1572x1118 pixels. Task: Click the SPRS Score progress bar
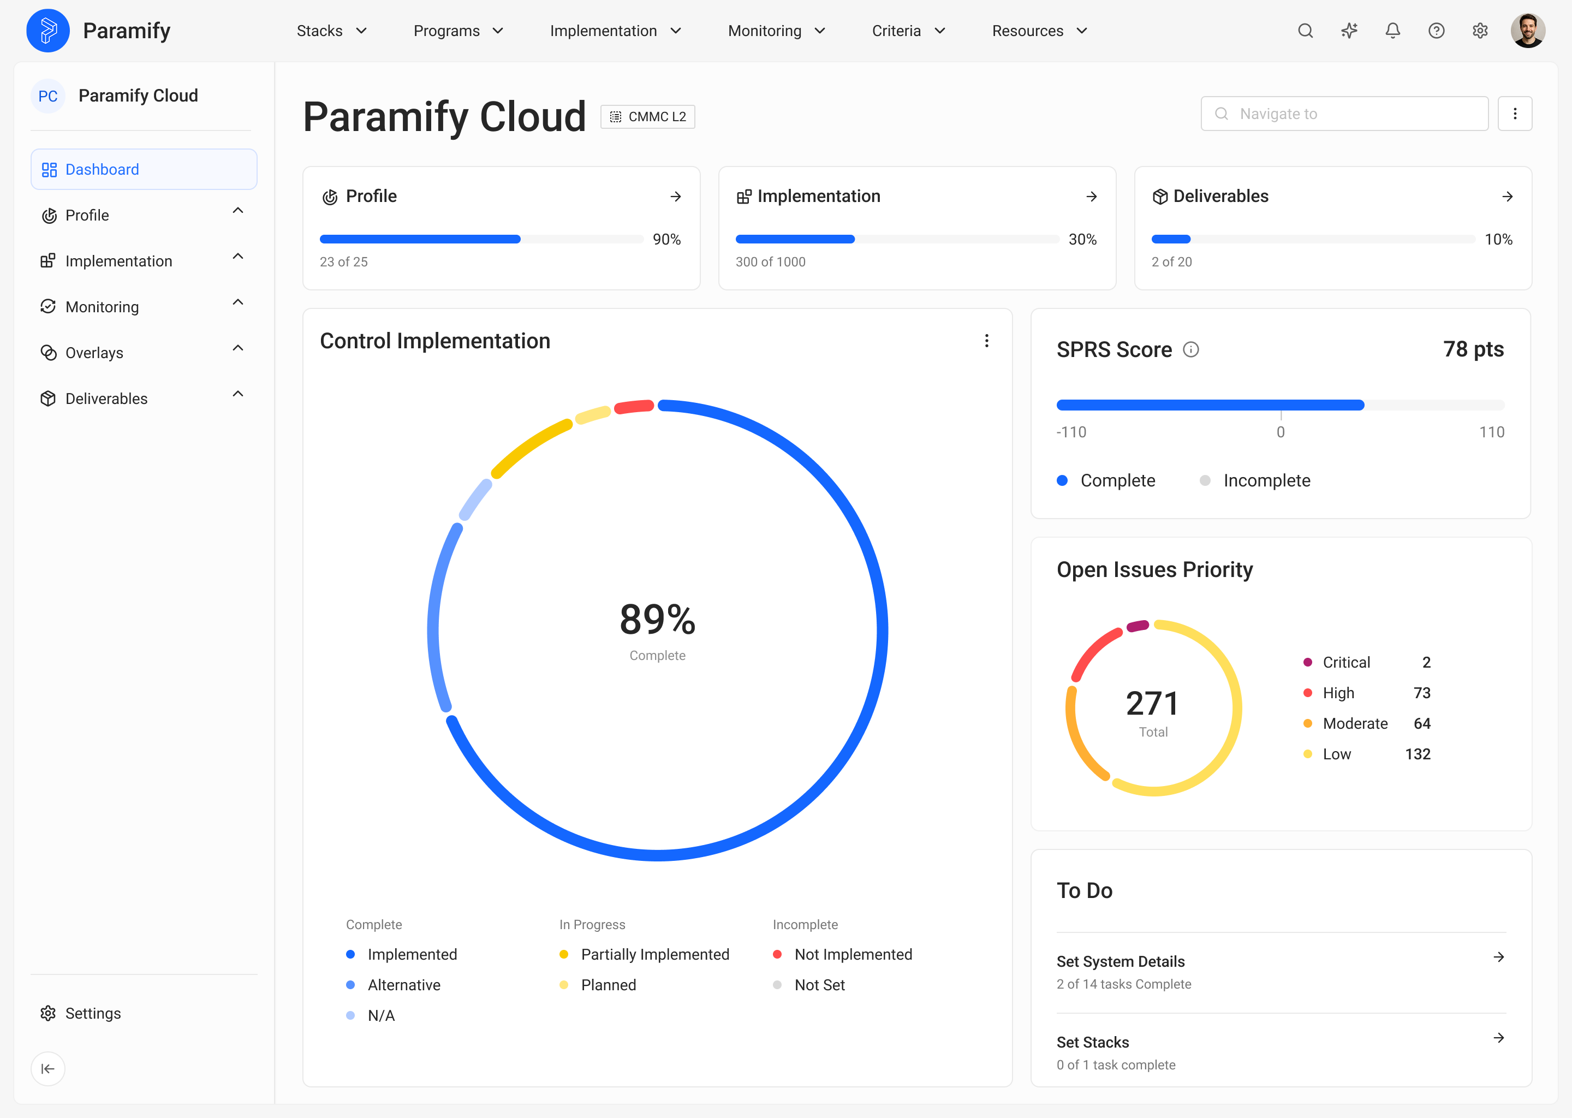click(1279, 406)
